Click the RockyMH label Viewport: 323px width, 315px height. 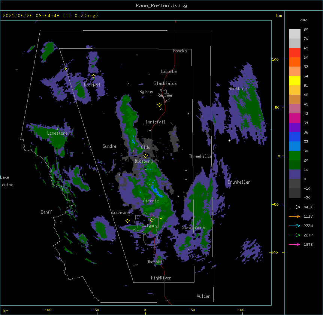tap(92, 85)
